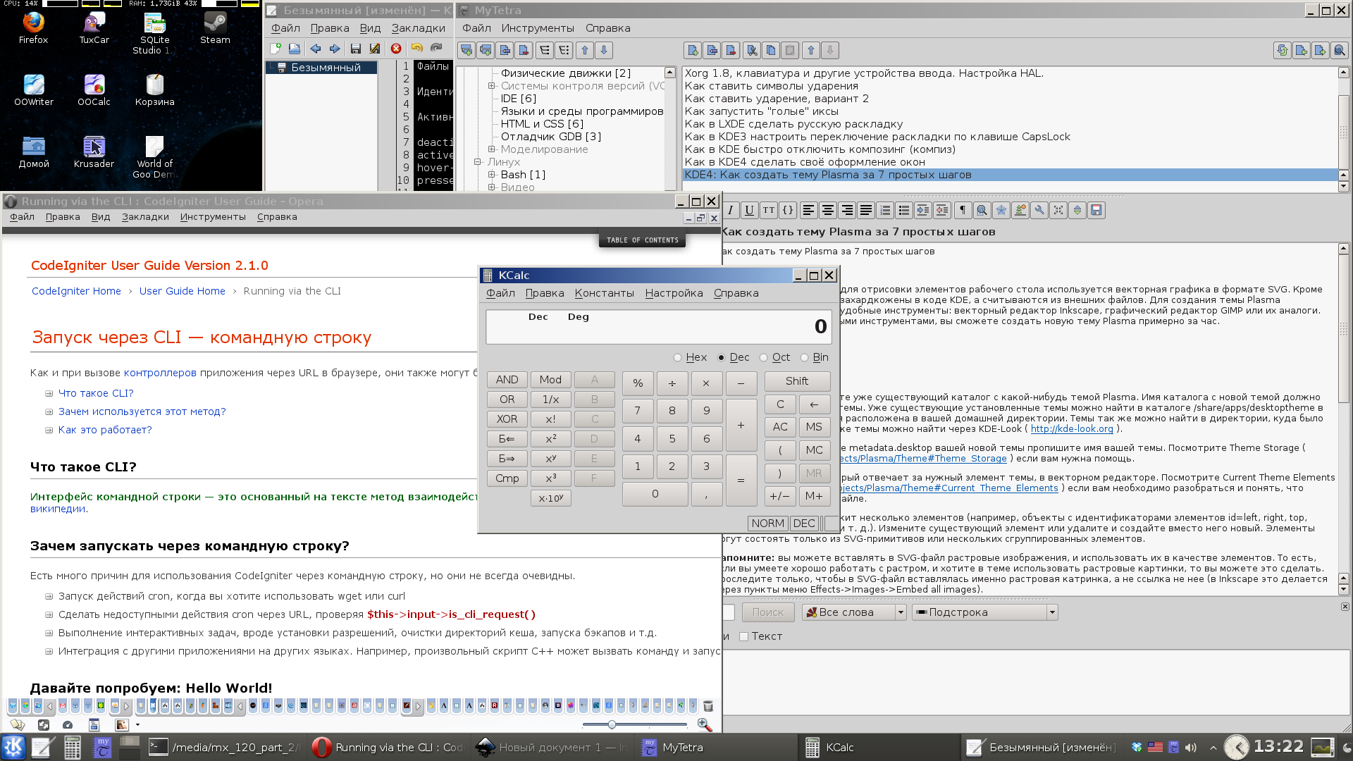The width and height of the screenshot is (1353, 761).
Task: Click red close-document icon in Безымянный editor toolbar
Action: 396,48
